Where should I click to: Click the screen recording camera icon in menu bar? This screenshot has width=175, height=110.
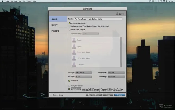click(x=150, y=1)
